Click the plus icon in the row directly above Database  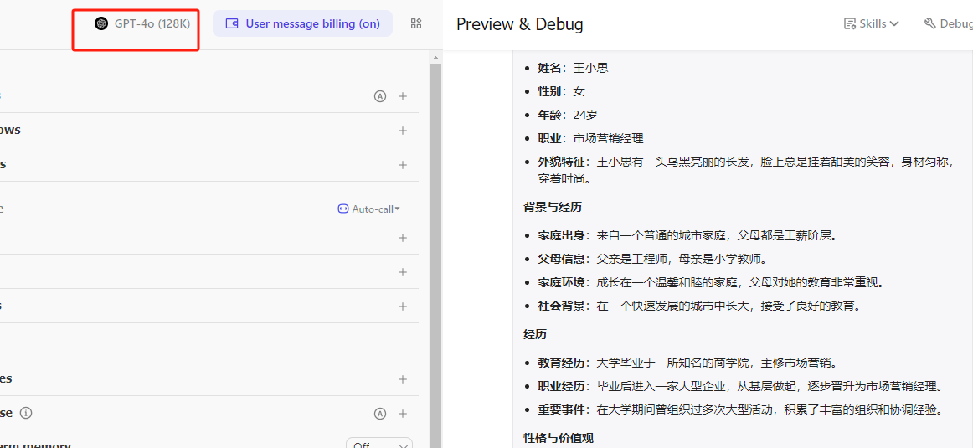pyautogui.click(x=403, y=379)
